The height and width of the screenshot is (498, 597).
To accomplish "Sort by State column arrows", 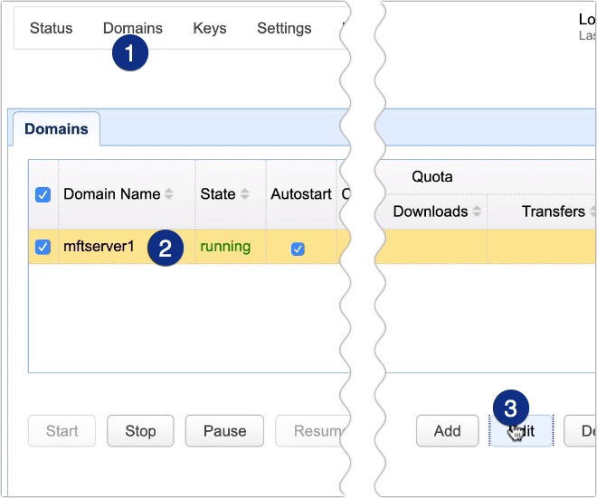I will pyautogui.click(x=243, y=194).
